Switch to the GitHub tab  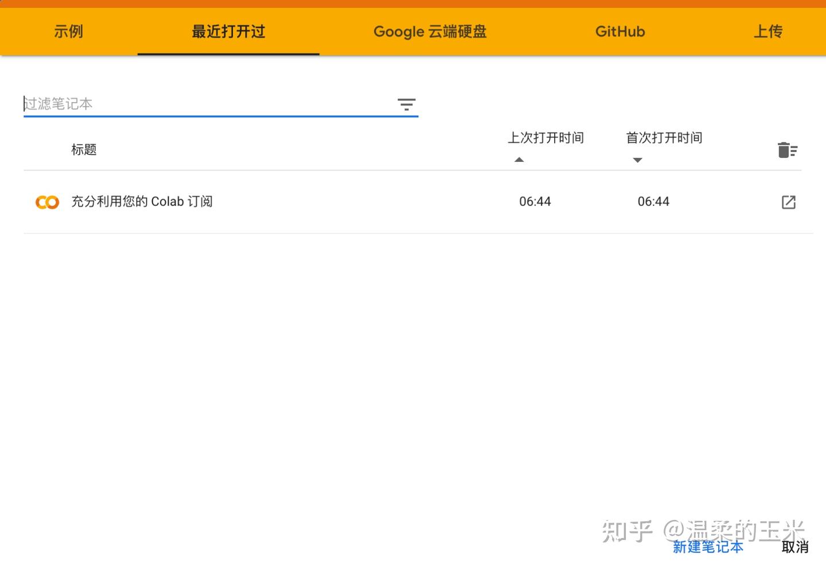coord(620,32)
